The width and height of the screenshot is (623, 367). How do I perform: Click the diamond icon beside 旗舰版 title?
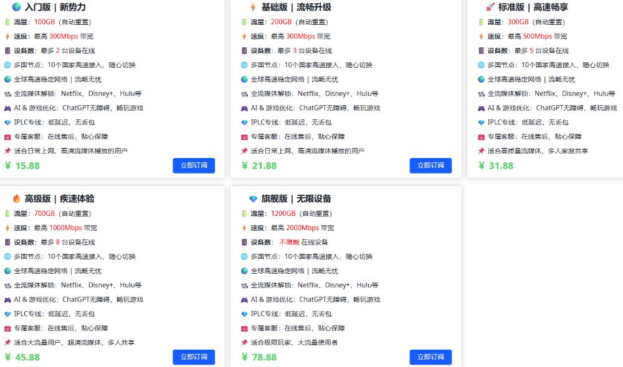click(253, 199)
